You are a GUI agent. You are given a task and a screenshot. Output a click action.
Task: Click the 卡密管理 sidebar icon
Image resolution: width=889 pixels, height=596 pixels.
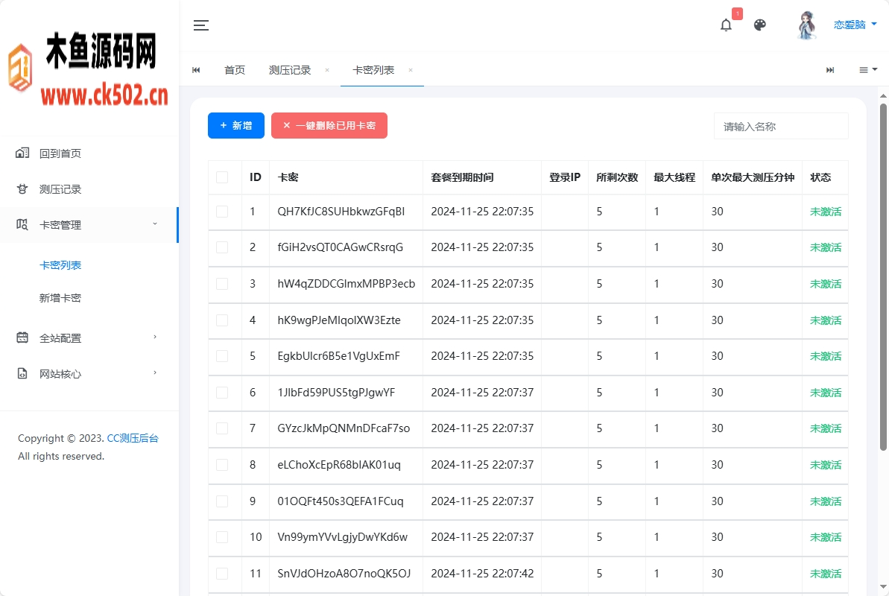coord(22,224)
